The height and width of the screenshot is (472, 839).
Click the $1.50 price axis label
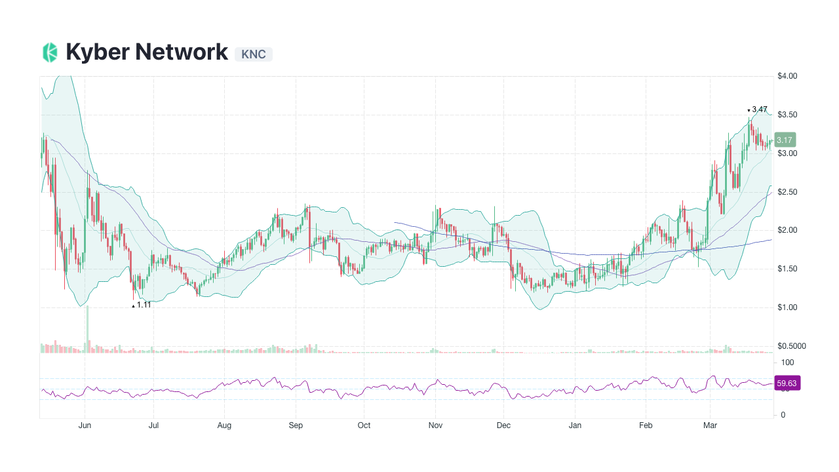[x=787, y=269]
